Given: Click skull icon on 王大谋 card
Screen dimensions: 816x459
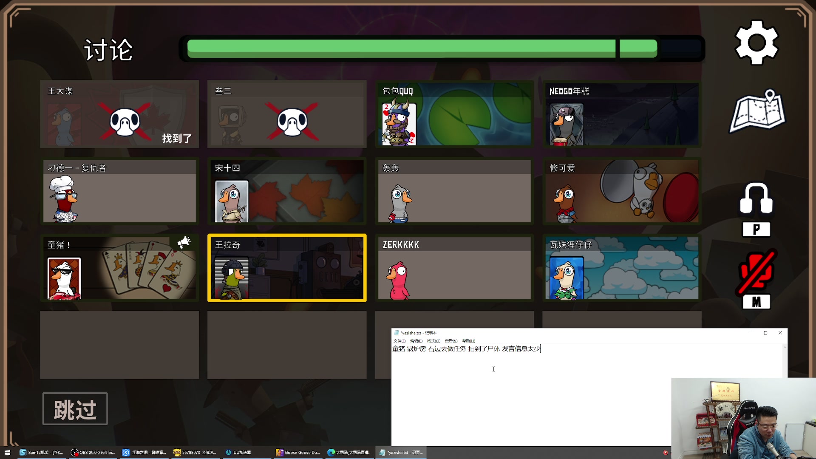Looking at the screenshot, I should [x=125, y=122].
